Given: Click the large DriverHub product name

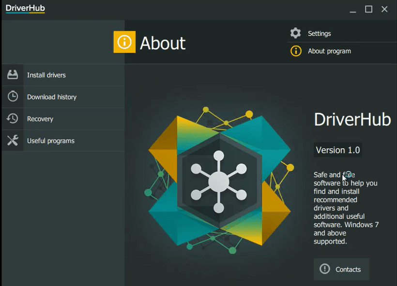Looking at the screenshot, I should pos(352,119).
